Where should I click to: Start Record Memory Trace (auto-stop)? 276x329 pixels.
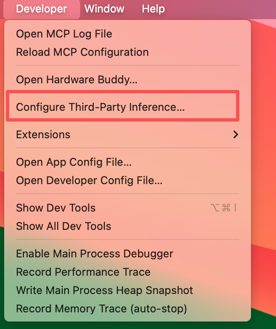point(101,309)
